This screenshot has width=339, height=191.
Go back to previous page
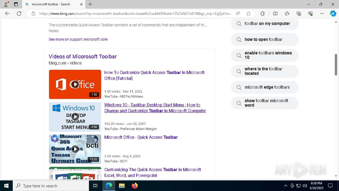(x=7, y=14)
